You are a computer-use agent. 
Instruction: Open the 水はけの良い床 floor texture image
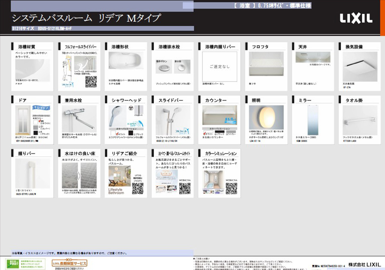coord(79,176)
